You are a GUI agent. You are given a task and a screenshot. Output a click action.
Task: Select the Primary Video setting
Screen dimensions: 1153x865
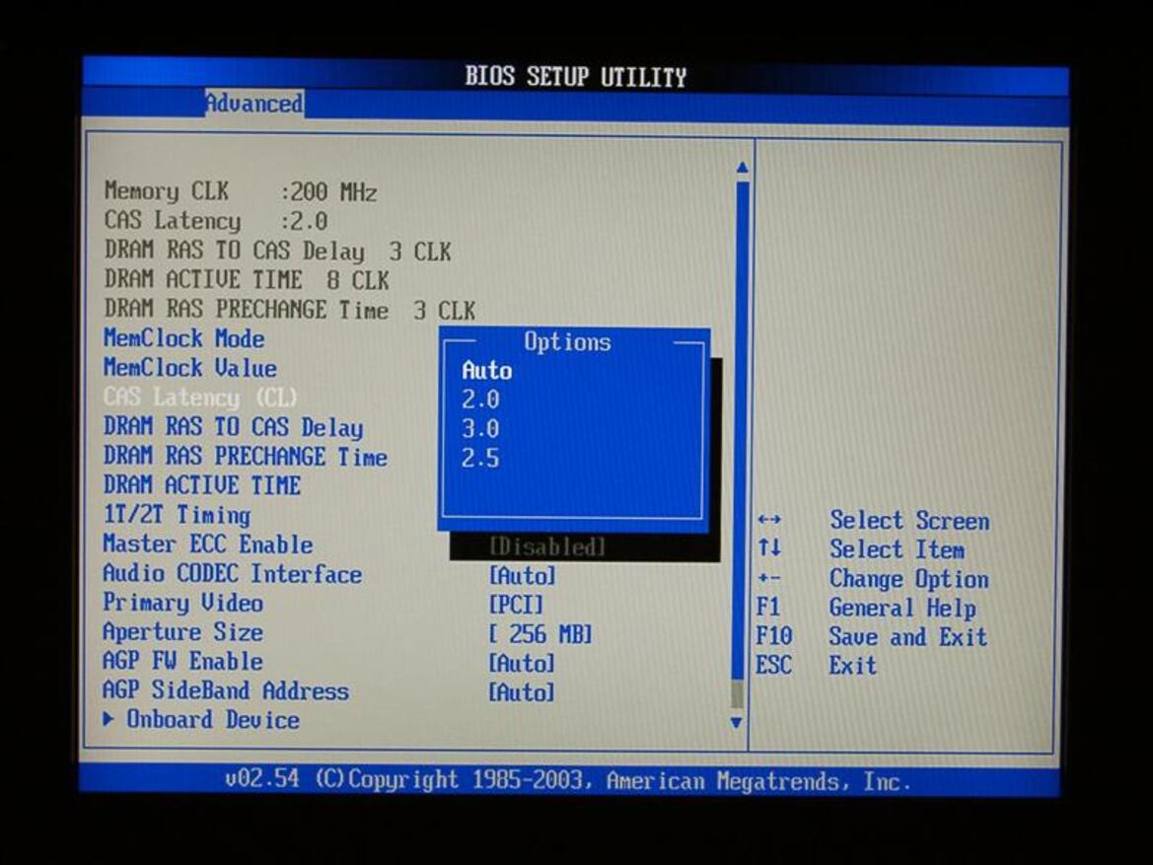[x=182, y=604]
